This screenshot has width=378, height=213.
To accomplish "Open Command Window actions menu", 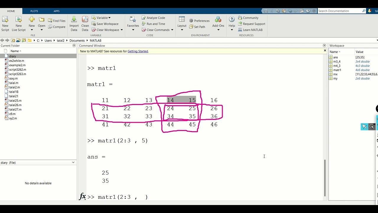I will [324, 46].
